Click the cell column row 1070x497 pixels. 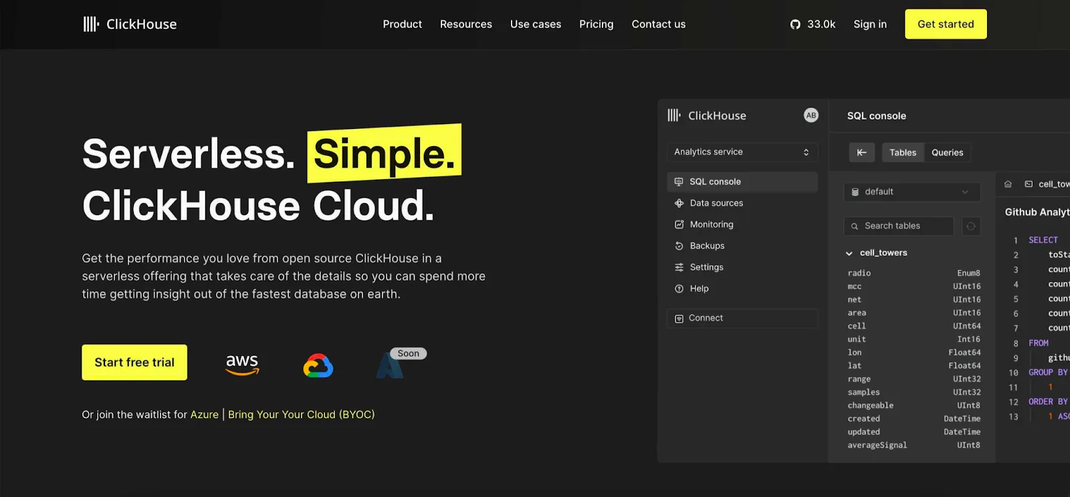pos(914,326)
